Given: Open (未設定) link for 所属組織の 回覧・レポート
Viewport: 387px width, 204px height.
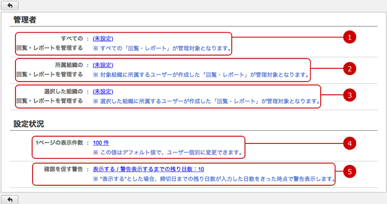Looking at the screenshot, I should (103, 65).
